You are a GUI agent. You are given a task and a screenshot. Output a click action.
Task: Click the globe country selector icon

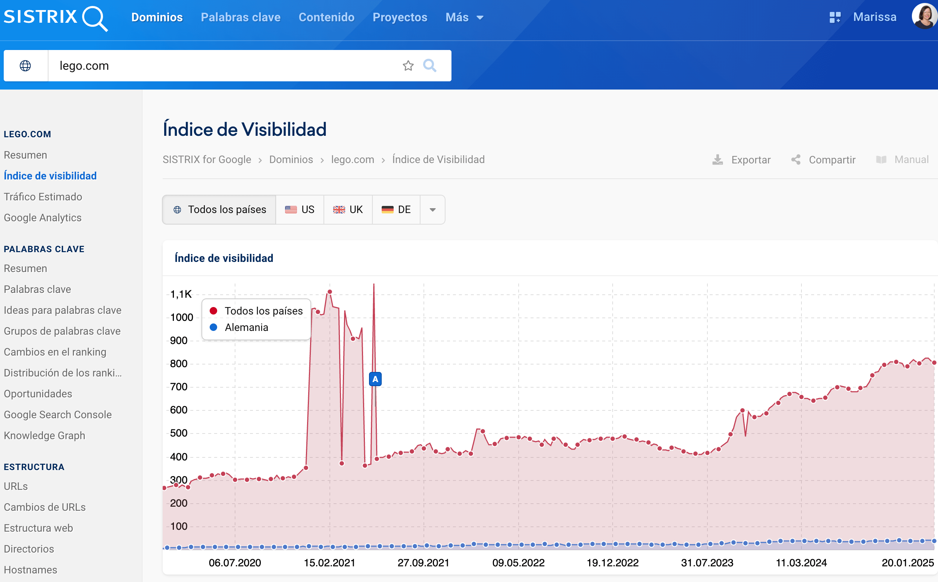click(25, 66)
